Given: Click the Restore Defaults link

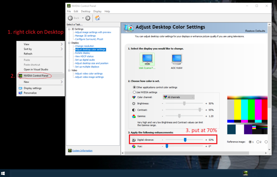Looking at the screenshot, I should 255,31.
